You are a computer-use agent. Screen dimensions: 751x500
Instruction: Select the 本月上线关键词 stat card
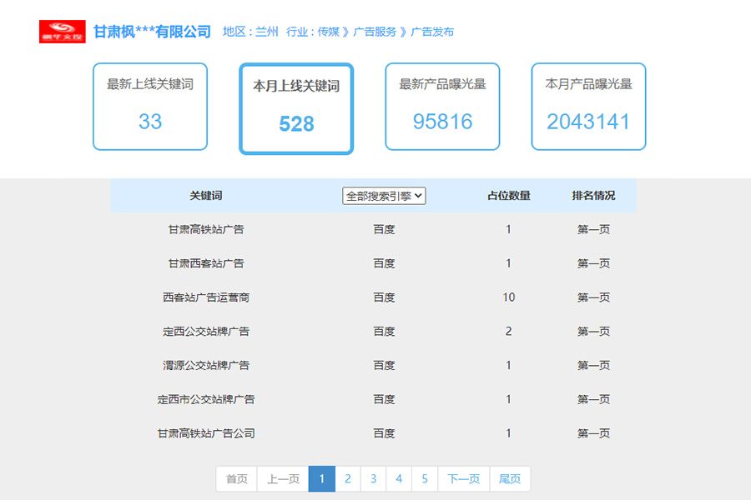(x=295, y=107)
